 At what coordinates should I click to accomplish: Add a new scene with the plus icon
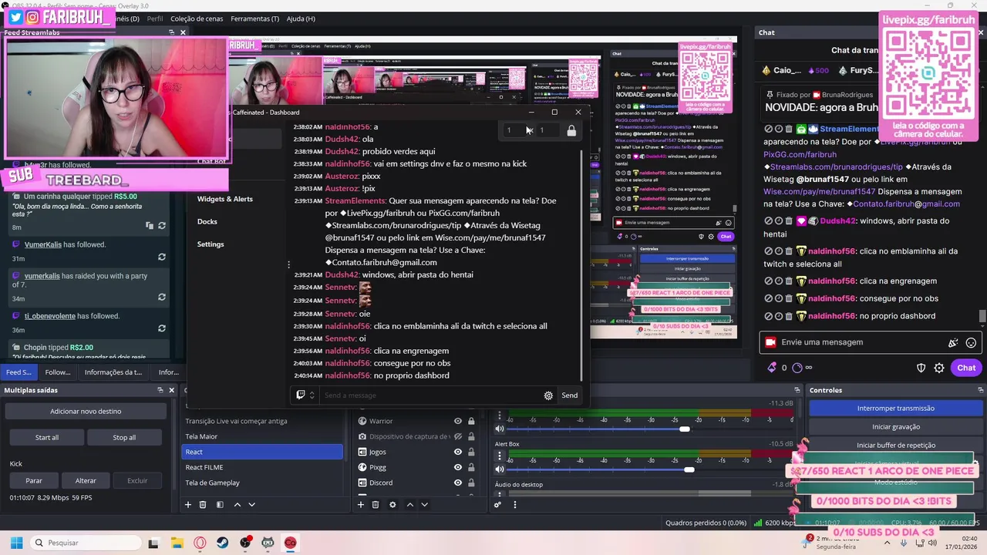point(187,505)
